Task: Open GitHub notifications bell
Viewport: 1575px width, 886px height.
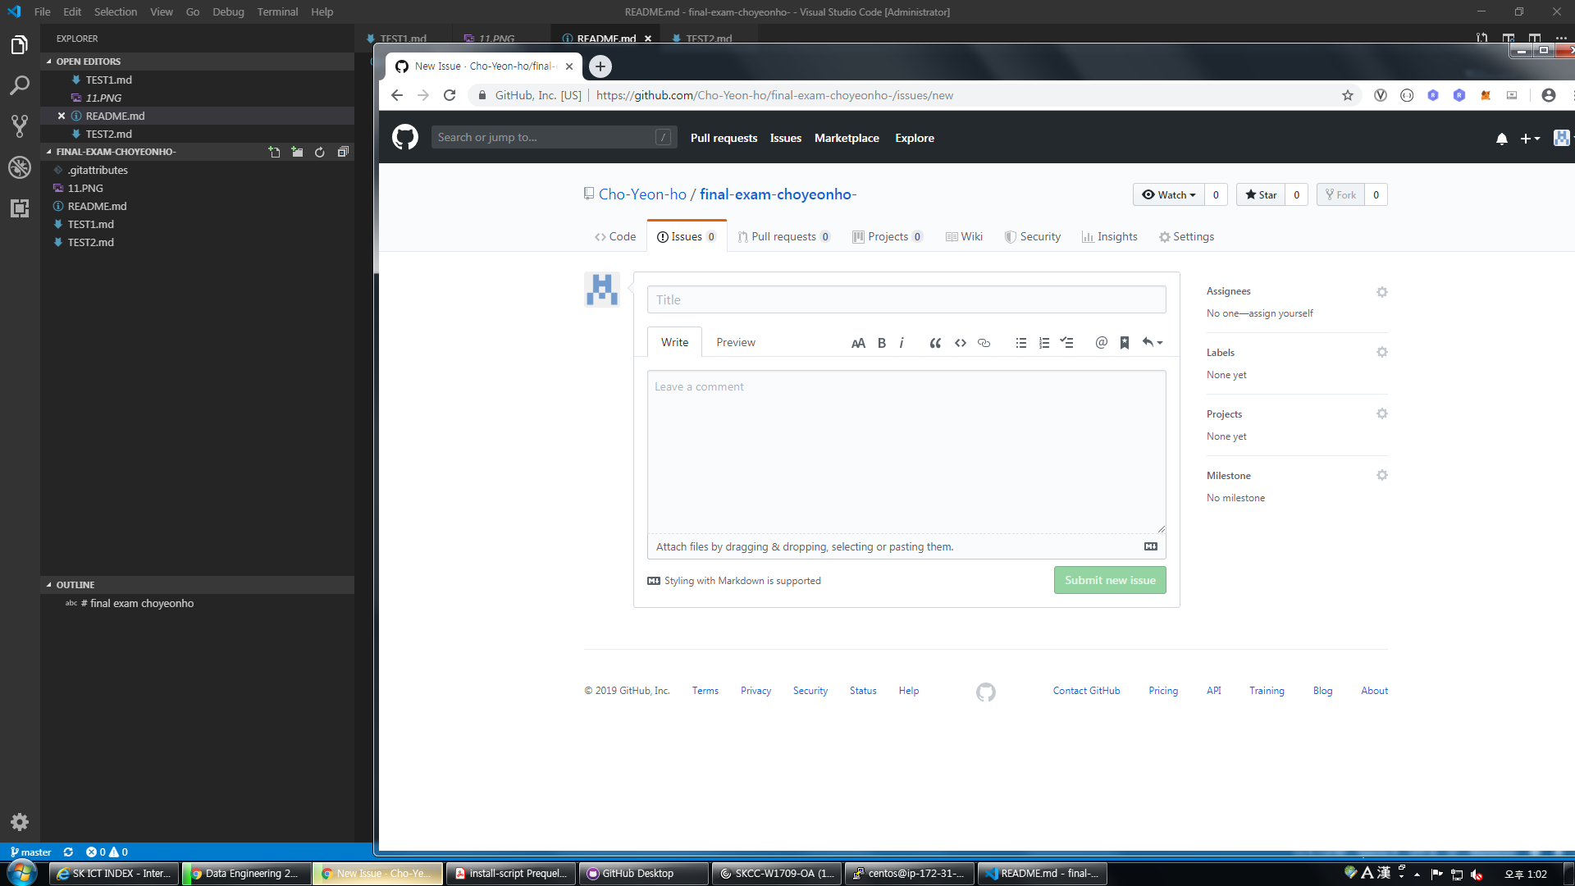Action: point(1501,139)
